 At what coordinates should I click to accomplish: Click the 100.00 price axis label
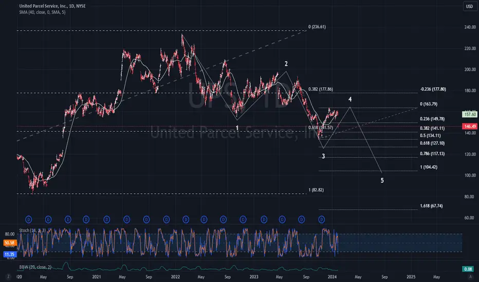(x=470, y=175)
